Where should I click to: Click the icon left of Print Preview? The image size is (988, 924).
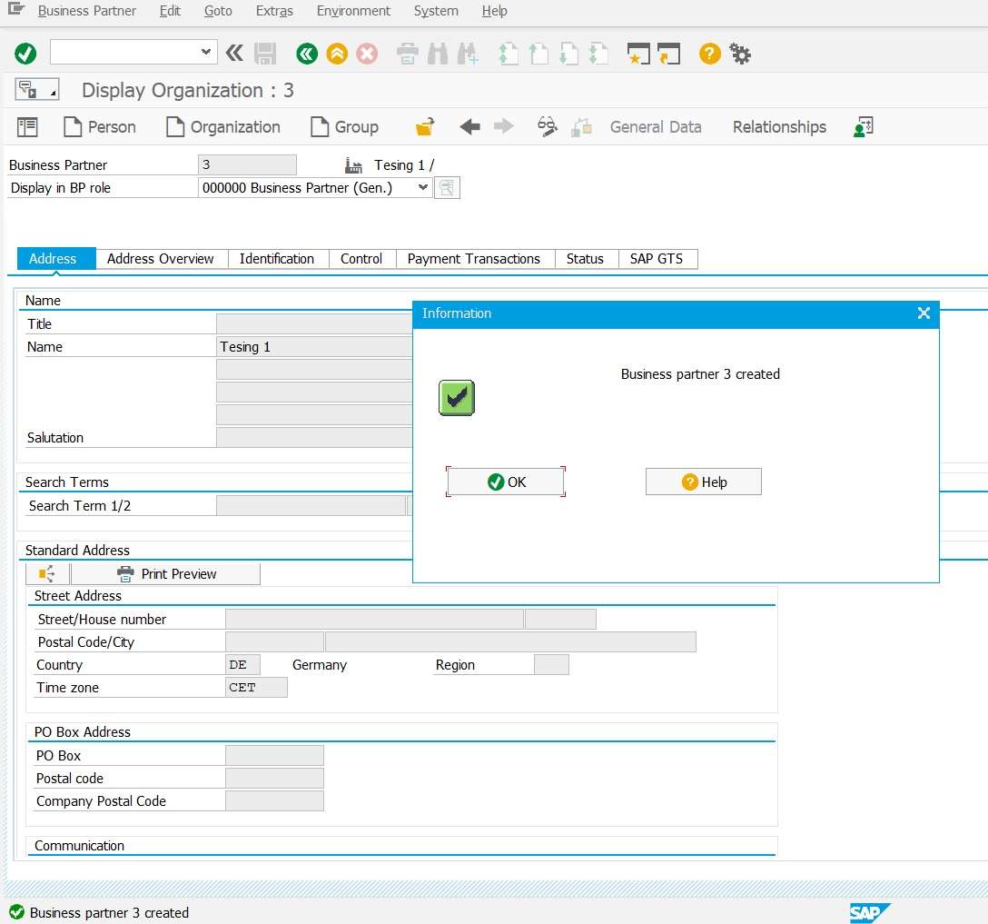click(46, 573)
